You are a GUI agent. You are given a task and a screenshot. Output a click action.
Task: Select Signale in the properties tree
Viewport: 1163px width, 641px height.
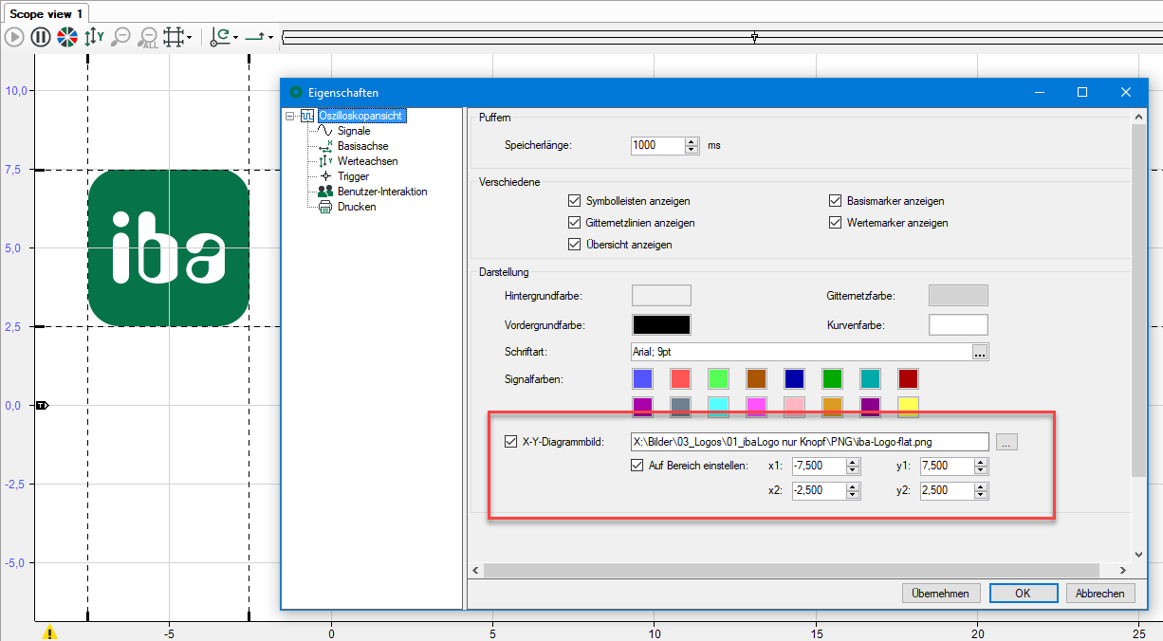coord(353,131)
